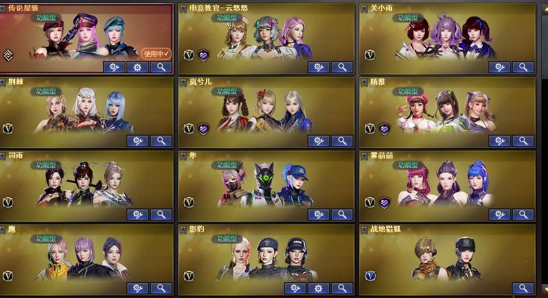The width and height of the screenshot is (548, 298).
Task: Click the purple shield badge on 岚兮儿
Action: pos(203,129)
